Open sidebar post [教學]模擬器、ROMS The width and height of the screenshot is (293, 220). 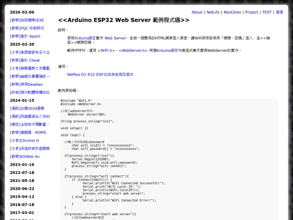click(x=28, y=133)
